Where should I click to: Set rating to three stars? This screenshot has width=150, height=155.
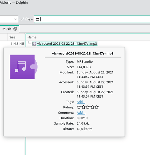tap(88, 107)
